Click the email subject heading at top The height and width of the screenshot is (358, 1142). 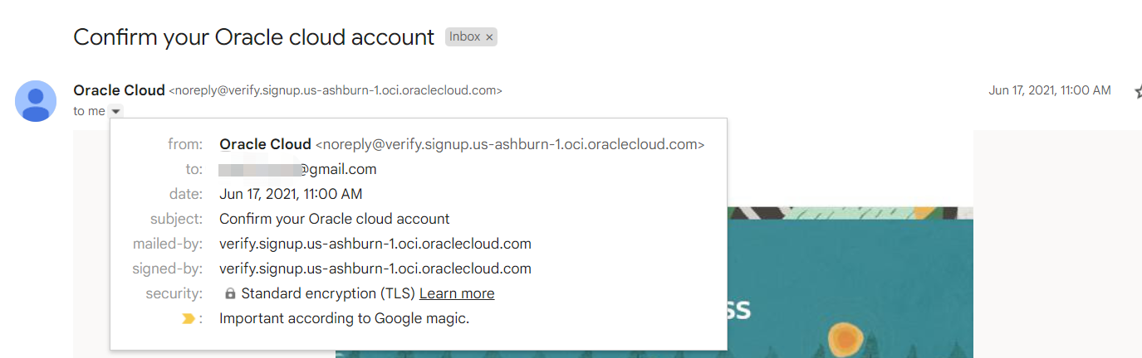(x=253, y=37)
